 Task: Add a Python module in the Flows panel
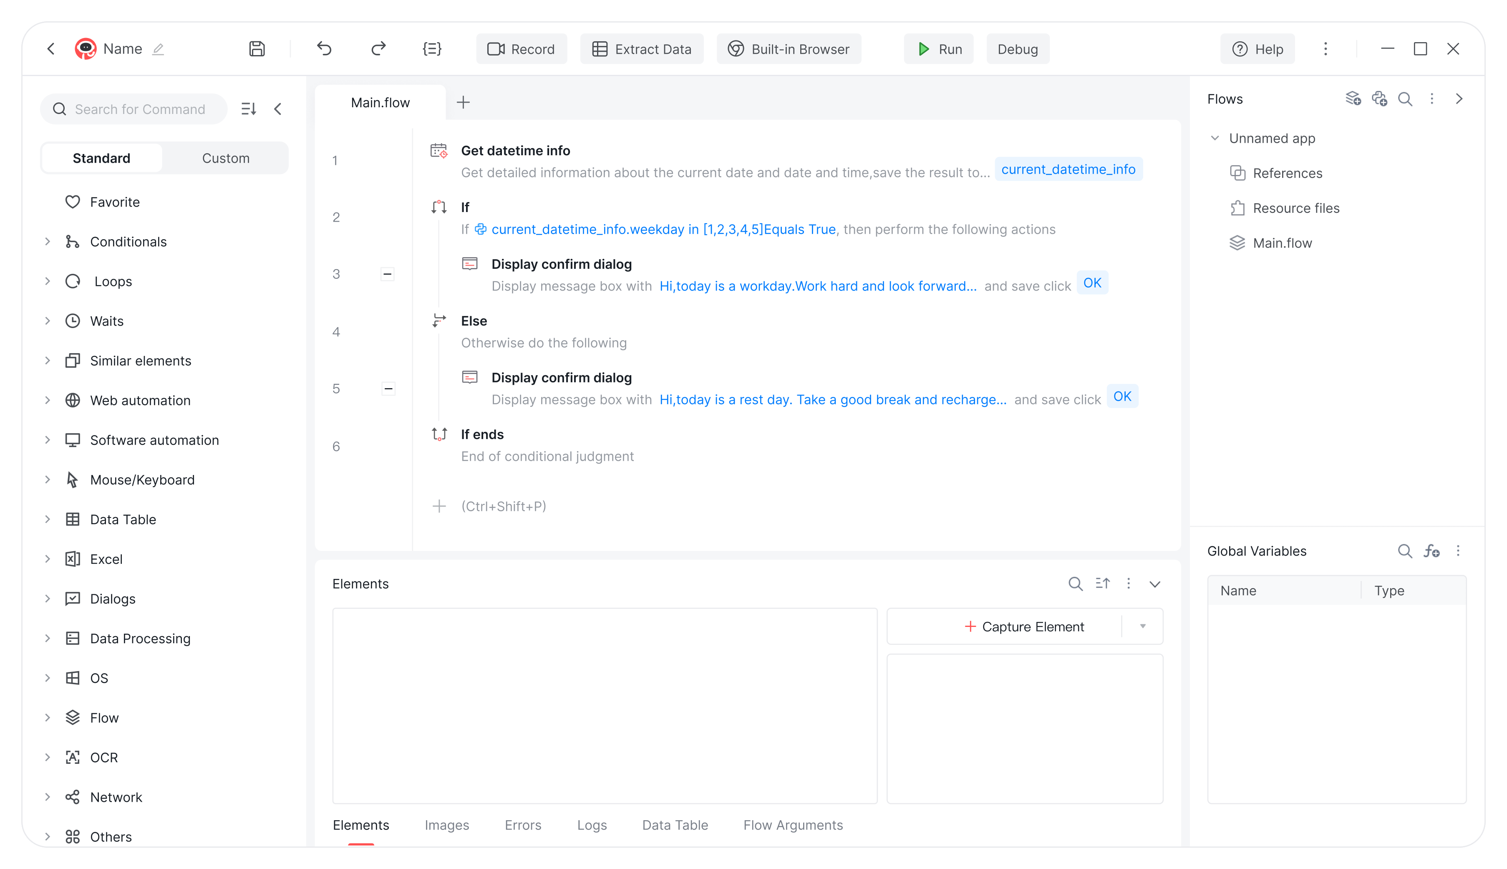click(x=1380, y=99)
